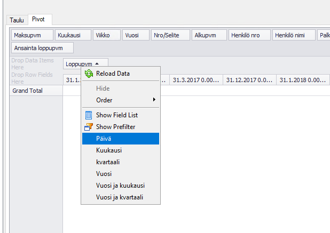Select kvartaali grouping option
This screenshot has width=330, height=233.
coord(121,162)
